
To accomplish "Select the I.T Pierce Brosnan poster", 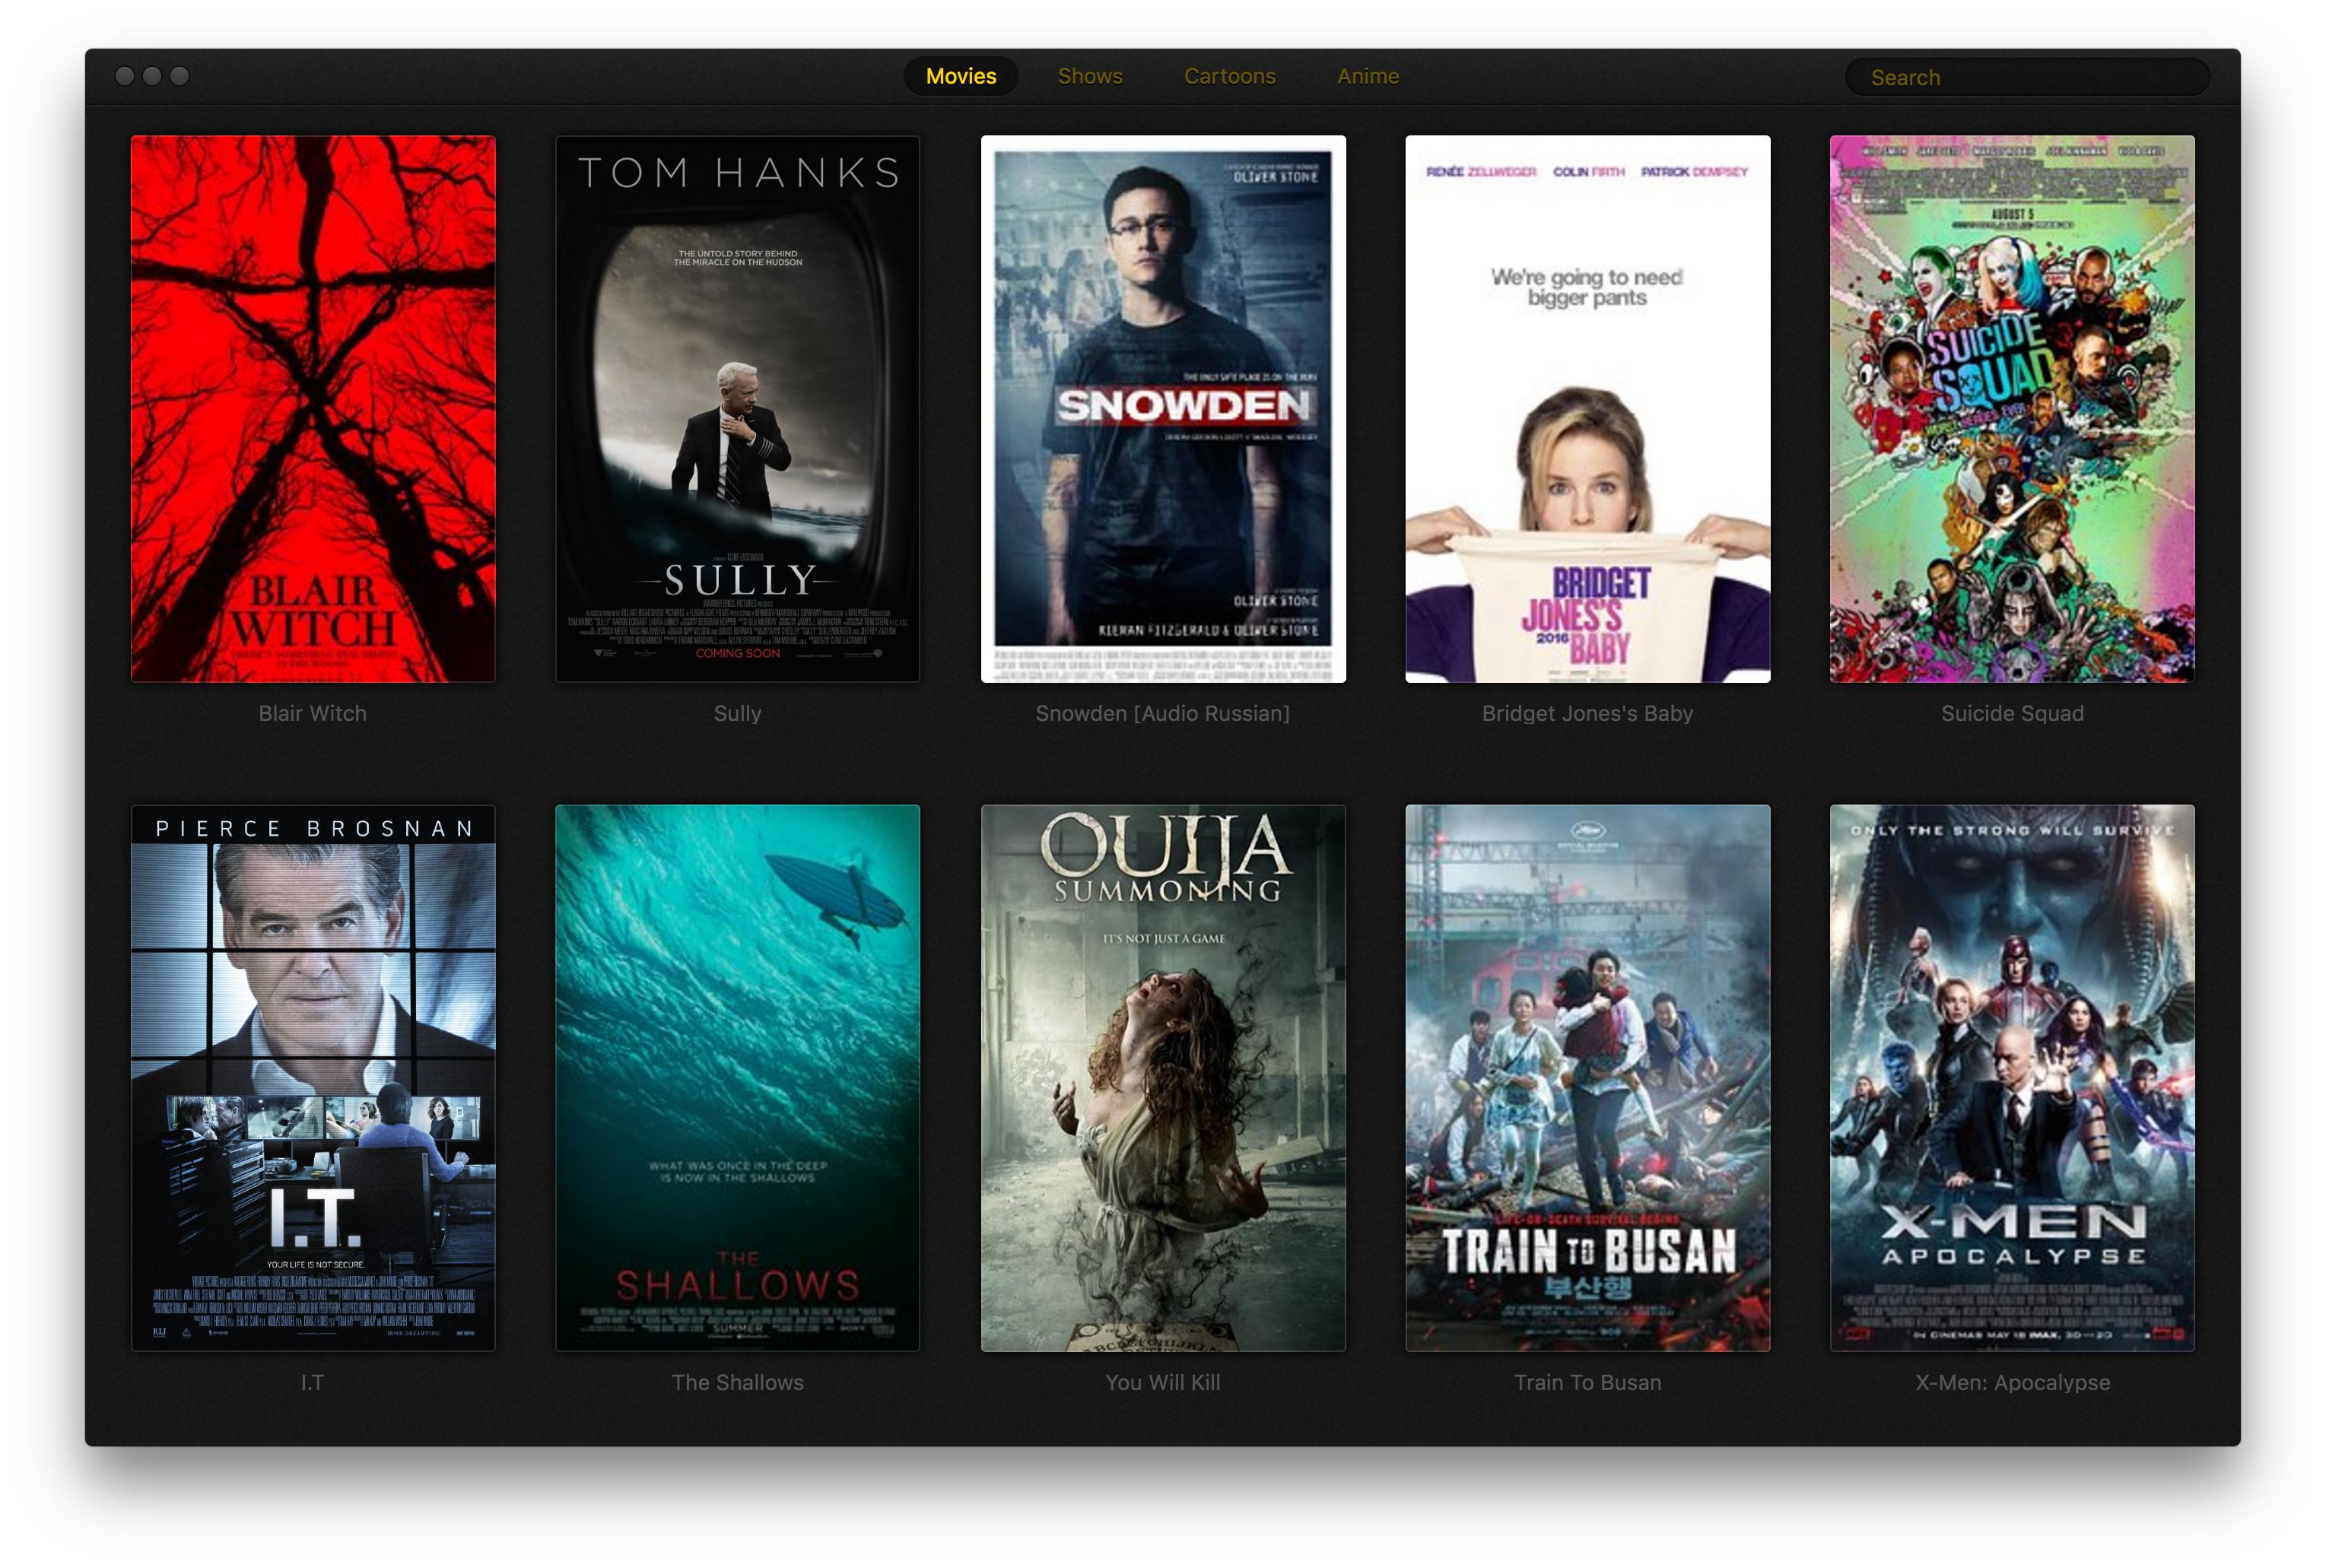I will click(312, 1077).
